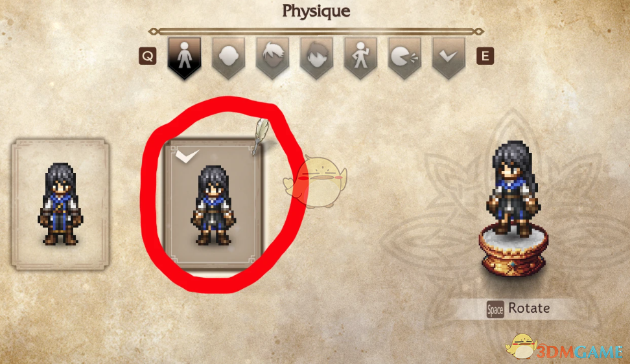
Task: Click the character preview on the pedestal
Action: click(513, 188)
